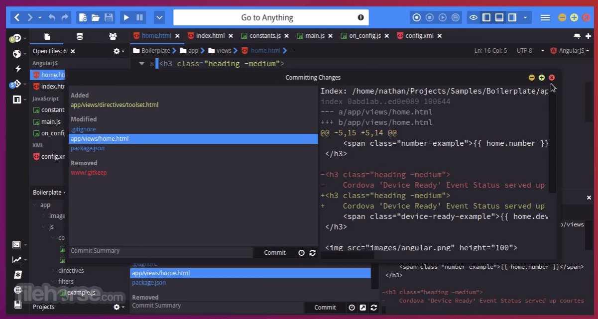Start macro recording with the record icon
Viewport: 598px width, 319px height.
(x=417, y=17)
